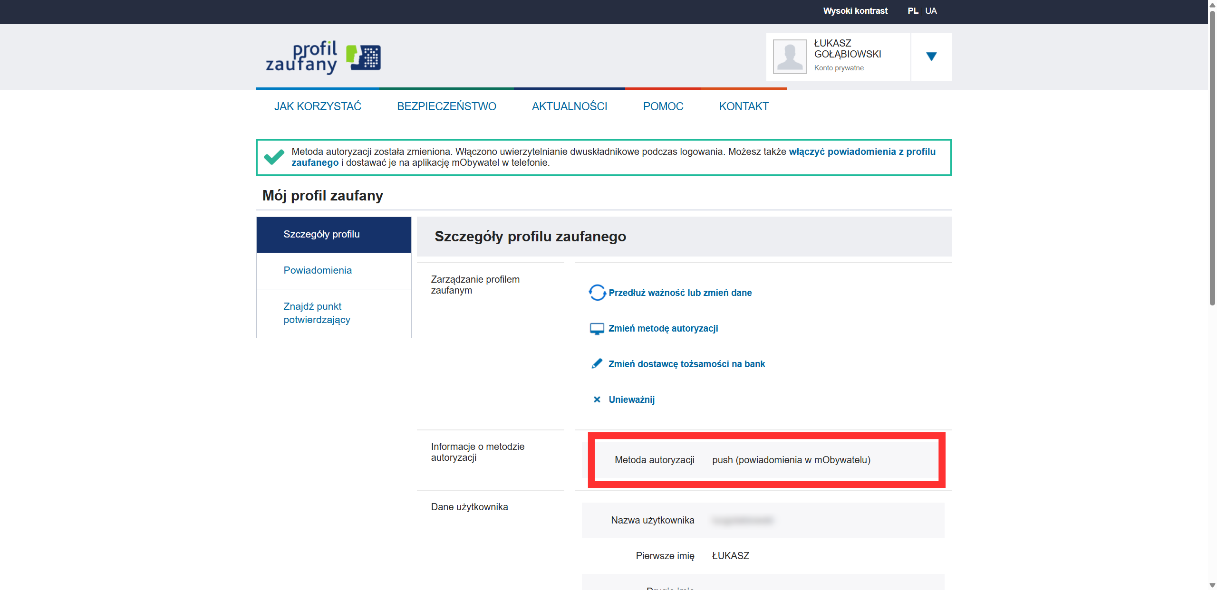Click the X icon beside Unieważnij
This screenshot has width=1217, height=590.
tap(597, 400)
